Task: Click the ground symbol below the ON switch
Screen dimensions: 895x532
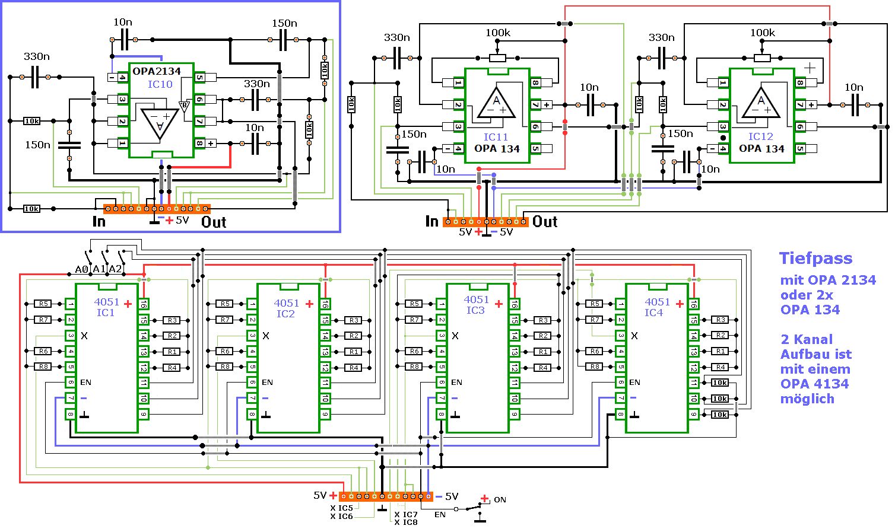Action: pos(480,520)
